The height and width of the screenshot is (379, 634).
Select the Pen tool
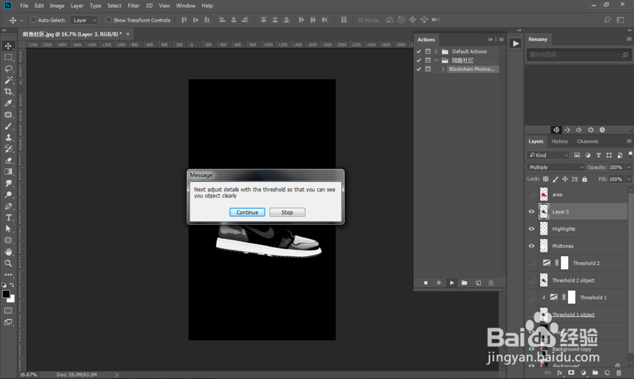[x=8, y=206]
